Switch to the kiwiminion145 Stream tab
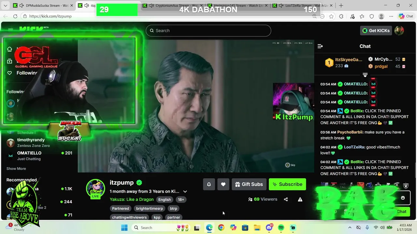 [x=237, y=6]
